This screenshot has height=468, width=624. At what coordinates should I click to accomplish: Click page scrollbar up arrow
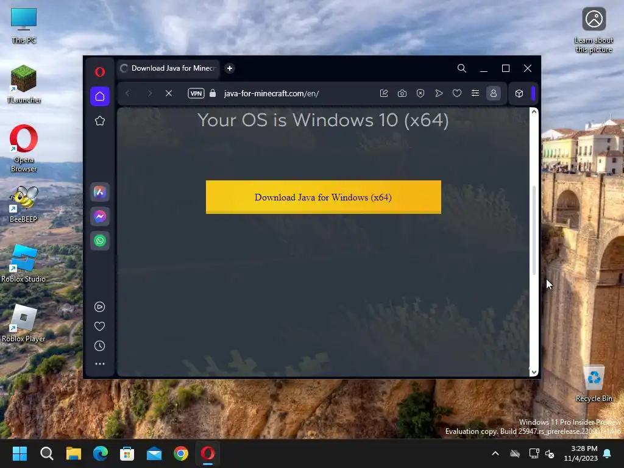pos(534,112)
